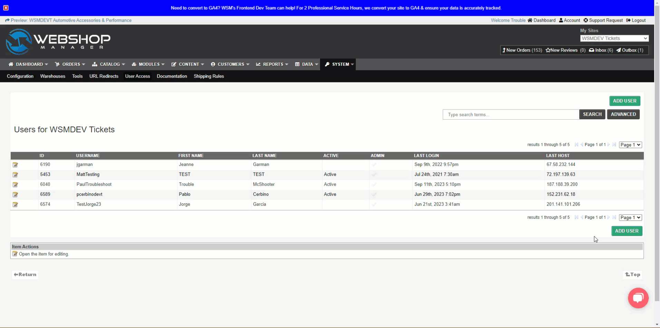Open the bottom Page 1 selector

click(x=630, y=217)
